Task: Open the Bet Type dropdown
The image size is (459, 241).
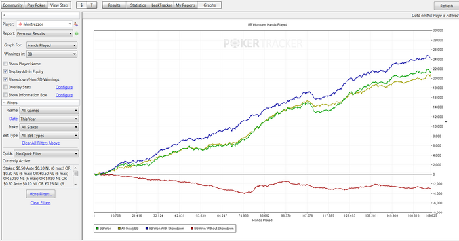Action: tap(49, 136)
